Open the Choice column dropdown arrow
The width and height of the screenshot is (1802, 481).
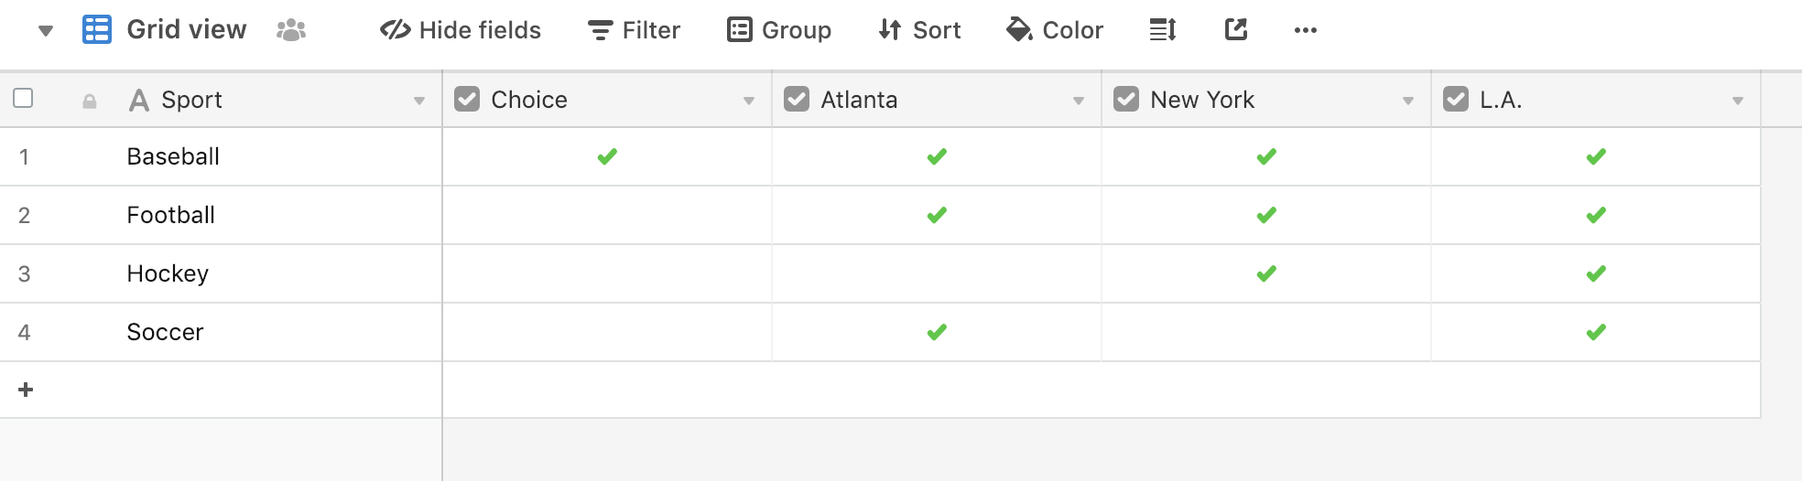click(x=749, y=101)
